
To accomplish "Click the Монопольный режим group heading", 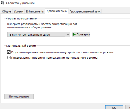I will click(x=21, y=46).
